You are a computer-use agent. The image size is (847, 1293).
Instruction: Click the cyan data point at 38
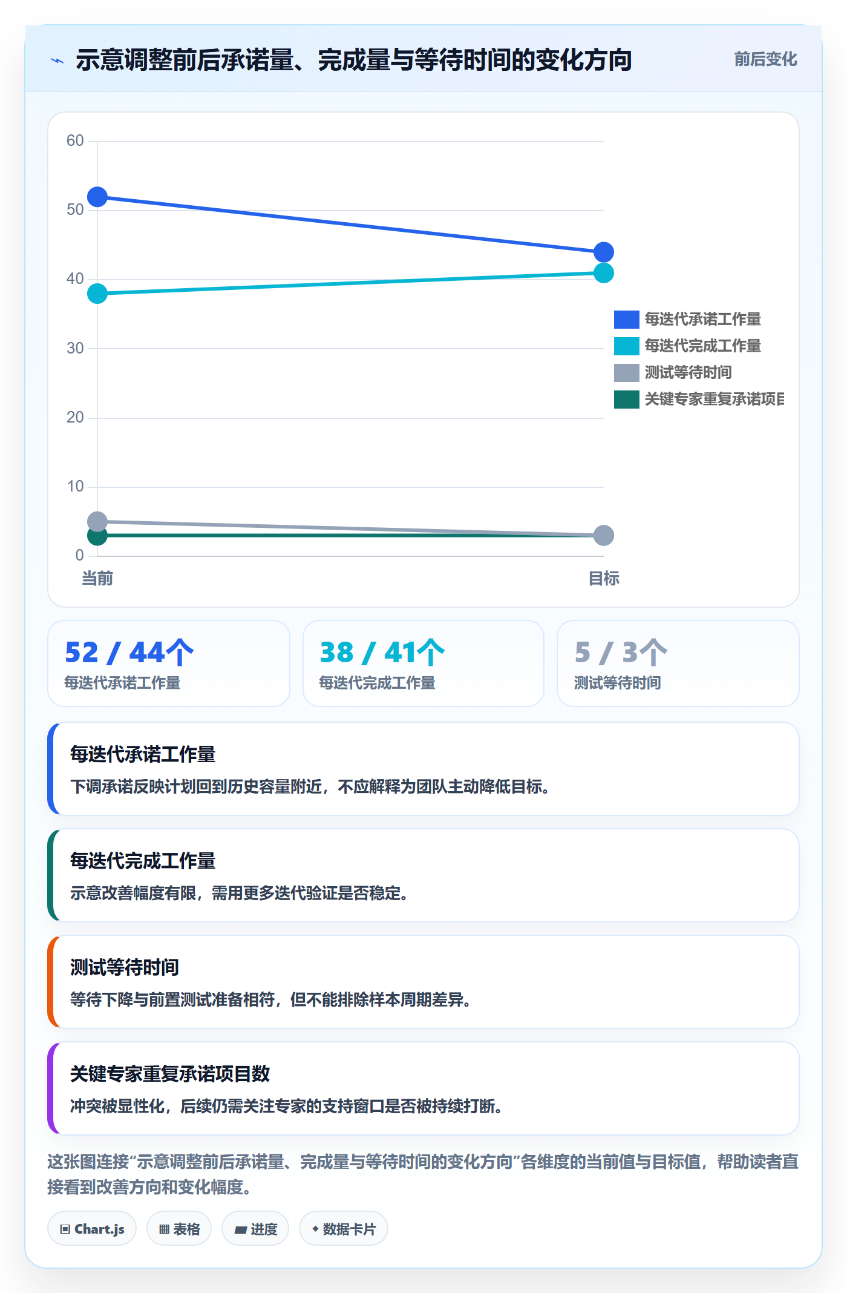click(97, 294)
